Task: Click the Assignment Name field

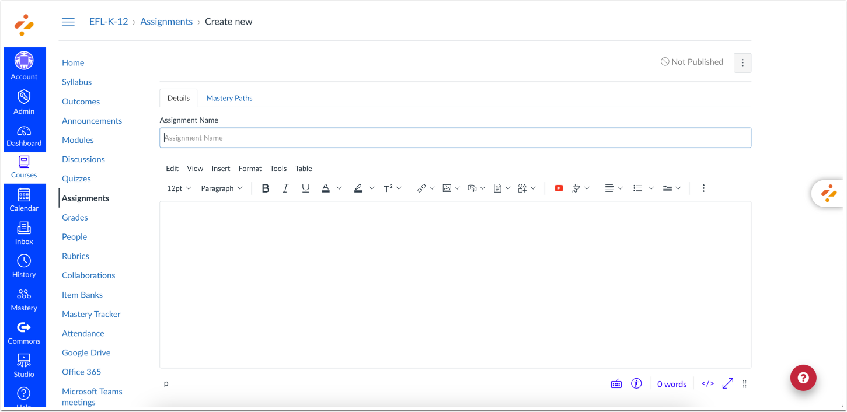Action: (x=455, y=138)
